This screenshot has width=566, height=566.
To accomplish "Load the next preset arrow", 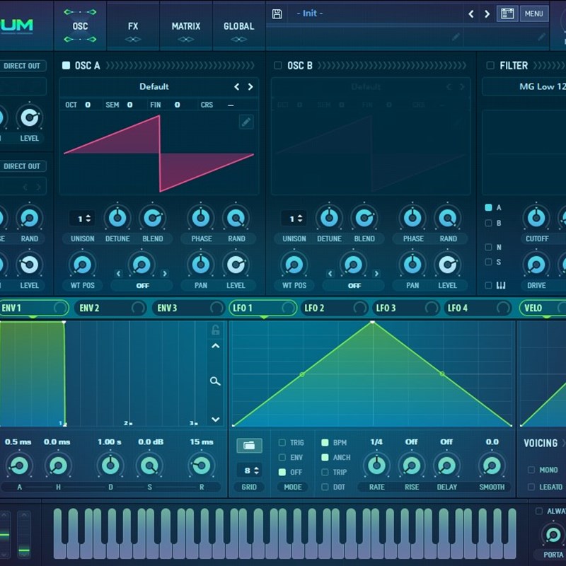I will (487, 13).
